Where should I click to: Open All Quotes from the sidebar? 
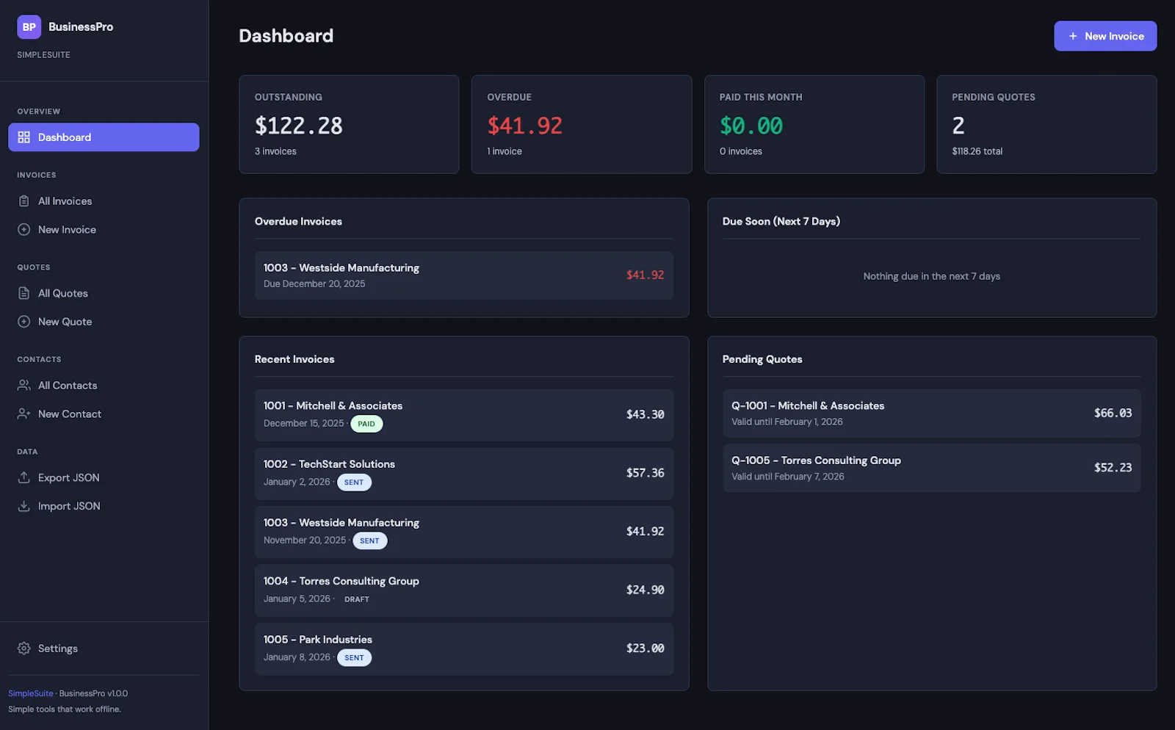tap(62, 293)
